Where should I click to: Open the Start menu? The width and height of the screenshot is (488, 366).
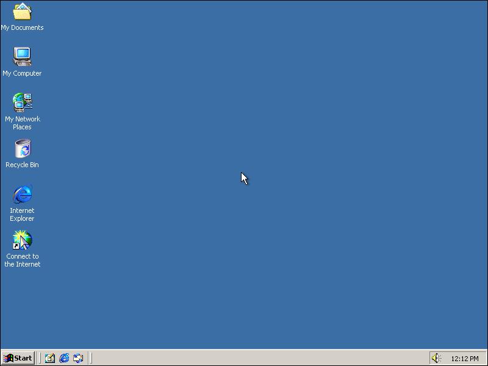tap(18, 358)
